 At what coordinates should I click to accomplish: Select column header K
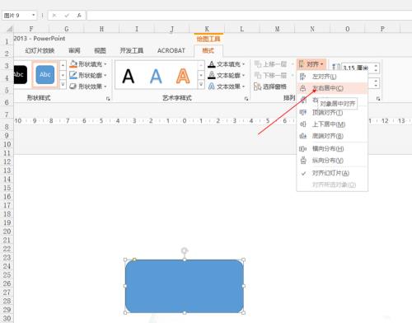coord(207,29)
